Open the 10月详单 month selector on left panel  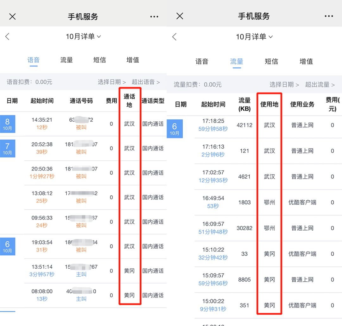pyautogui.click(x=84, y=36)
